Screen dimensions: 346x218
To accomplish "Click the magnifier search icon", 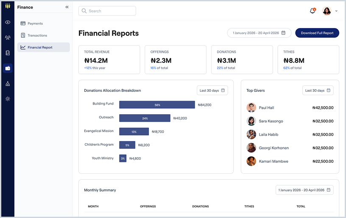I will tap(84, 11).
